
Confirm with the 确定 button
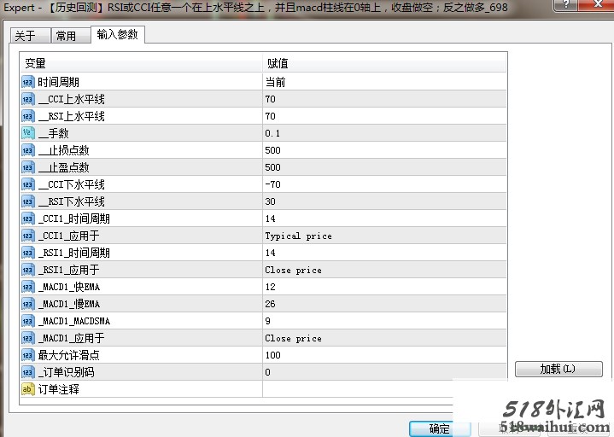coord(440,428)
